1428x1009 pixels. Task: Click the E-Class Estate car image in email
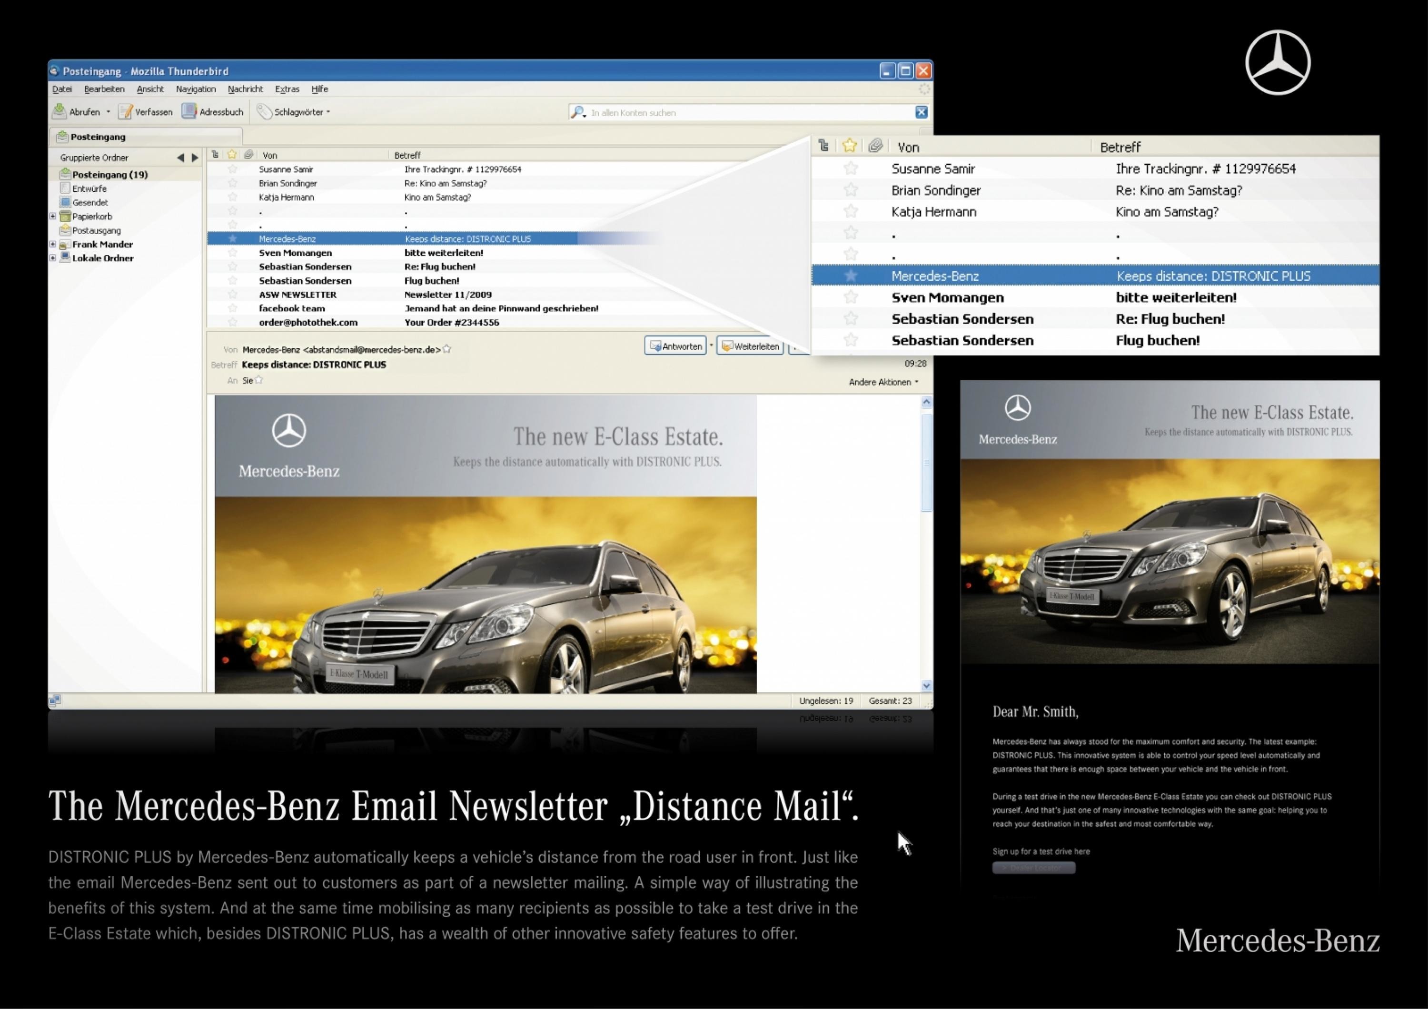click(x=486, y=594)
